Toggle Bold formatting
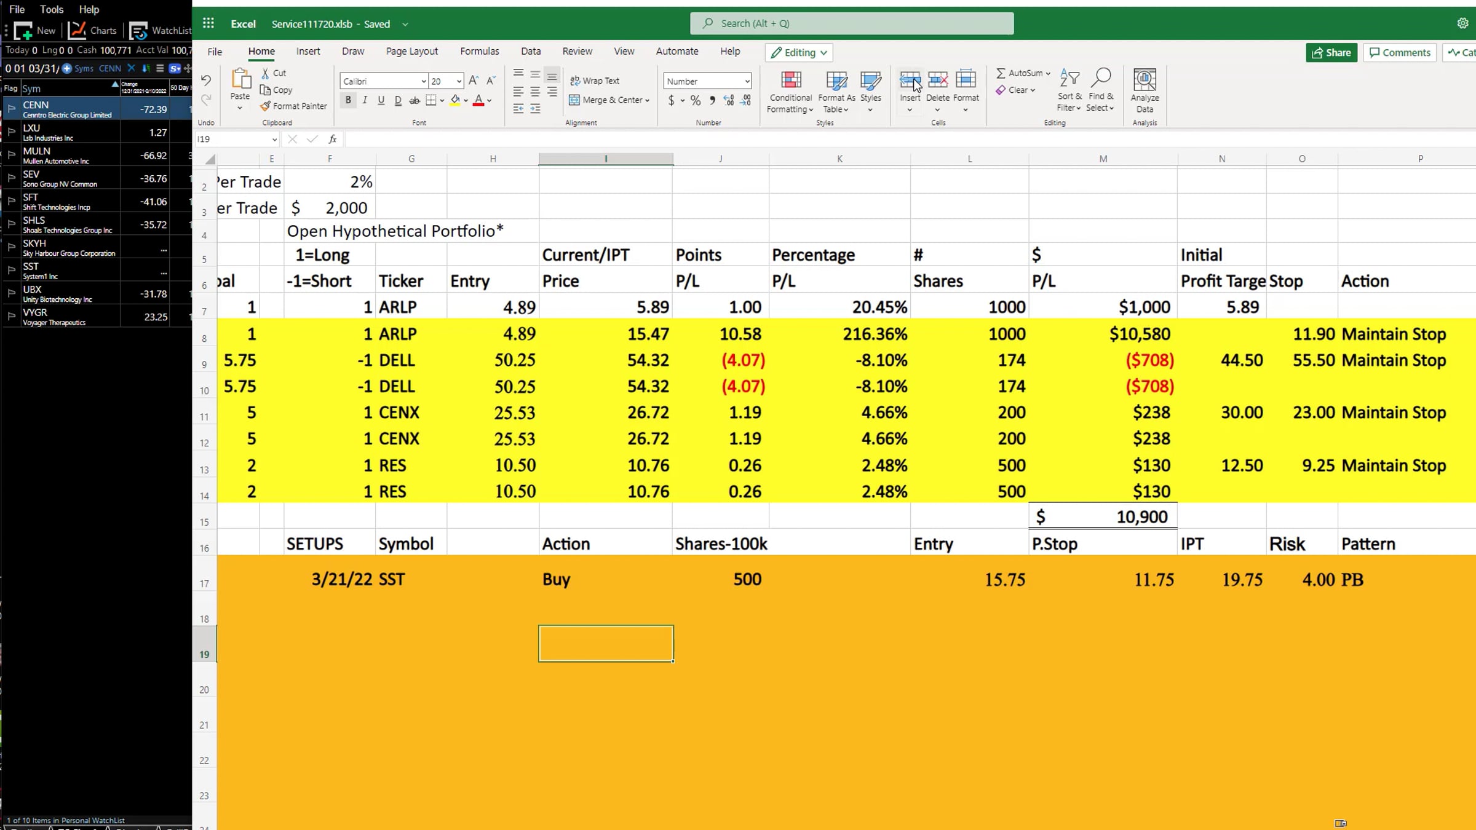 tap(348, 100)
